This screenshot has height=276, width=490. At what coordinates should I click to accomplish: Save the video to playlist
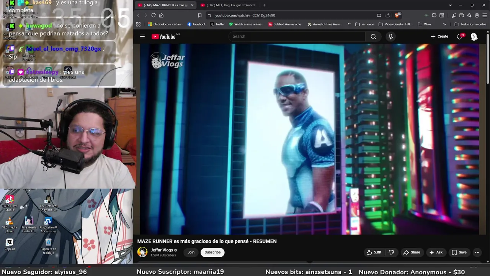pyautogui.click(x=459, y=252)
